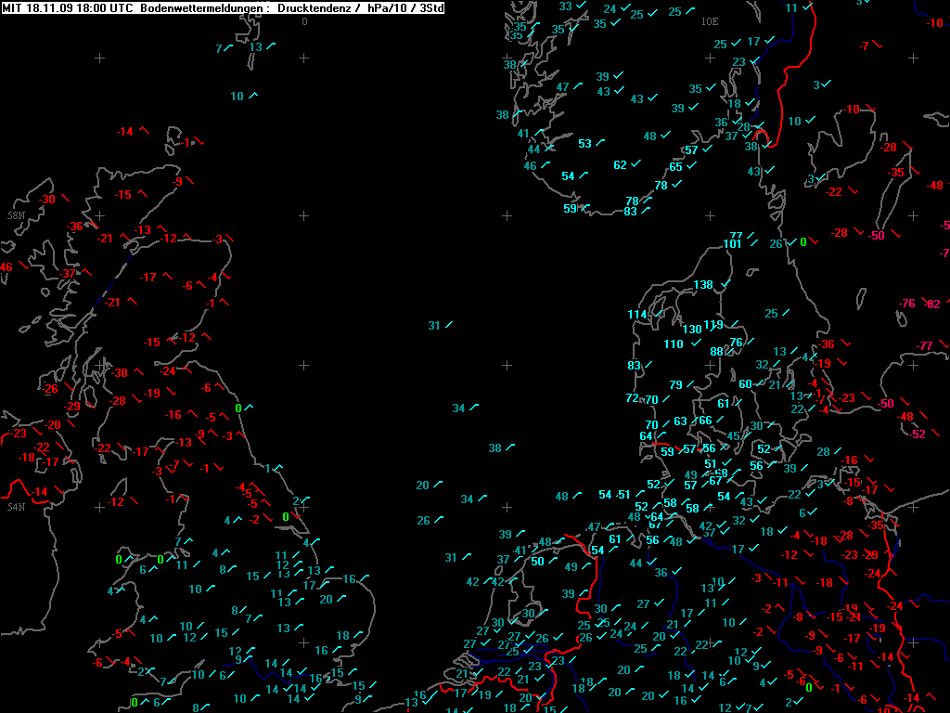
Task: Click the red -37 value in western Scotland
Action: 67,274
